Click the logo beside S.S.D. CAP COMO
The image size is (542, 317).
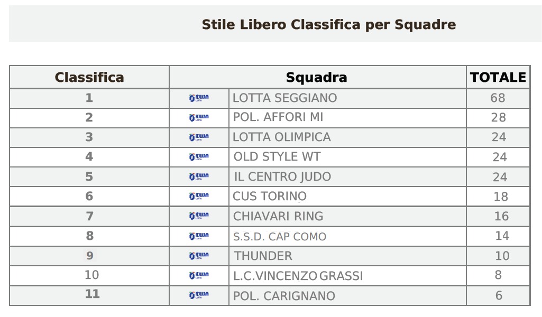(199, 236)
